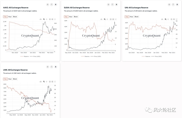Select Day interval on UNI chart

127,17
